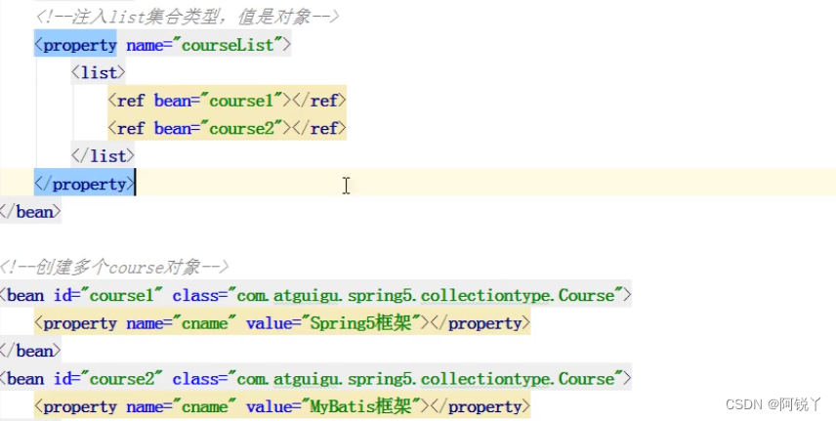Click the class attribute value of the course1 bean
This screenshot has height=421, width=836.
click(426, 295)
